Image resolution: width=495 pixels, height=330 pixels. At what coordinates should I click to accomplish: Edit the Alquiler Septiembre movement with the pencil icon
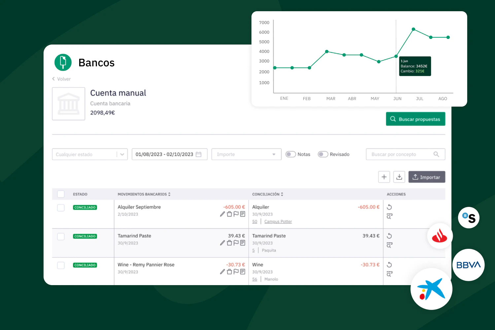(x=222, y=214)
